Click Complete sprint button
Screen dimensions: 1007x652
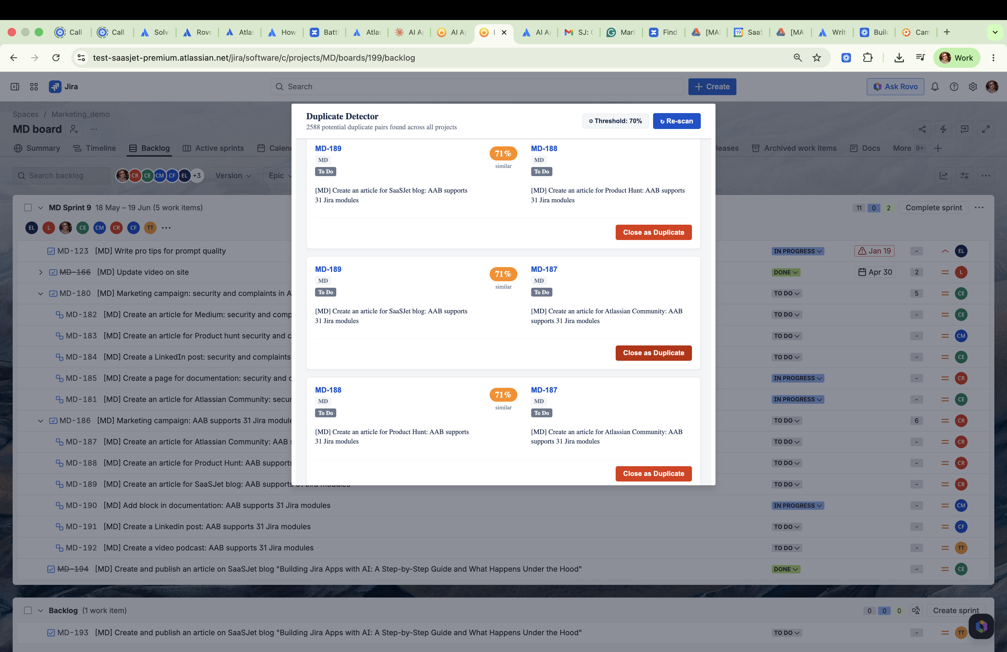point(933,208)
